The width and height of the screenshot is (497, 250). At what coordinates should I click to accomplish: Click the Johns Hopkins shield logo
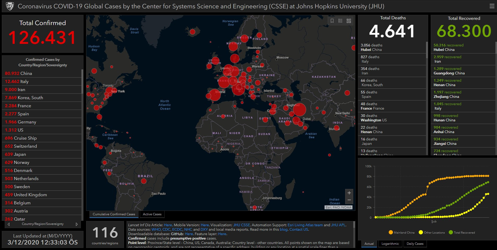[x=10, y=6]
